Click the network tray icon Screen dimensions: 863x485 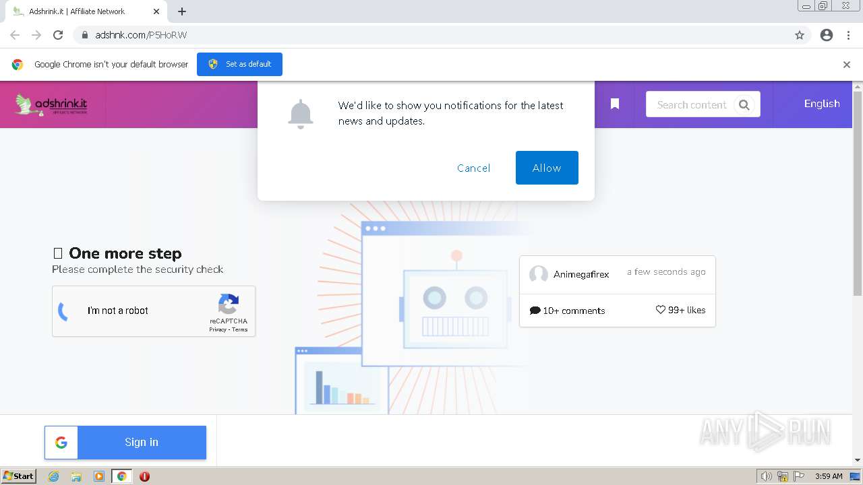click(783, 476)
